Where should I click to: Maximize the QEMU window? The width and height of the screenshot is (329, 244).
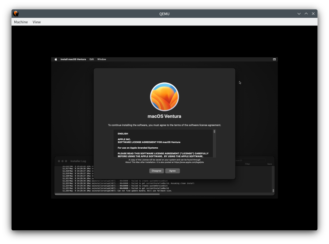click(x=306, y=14)
